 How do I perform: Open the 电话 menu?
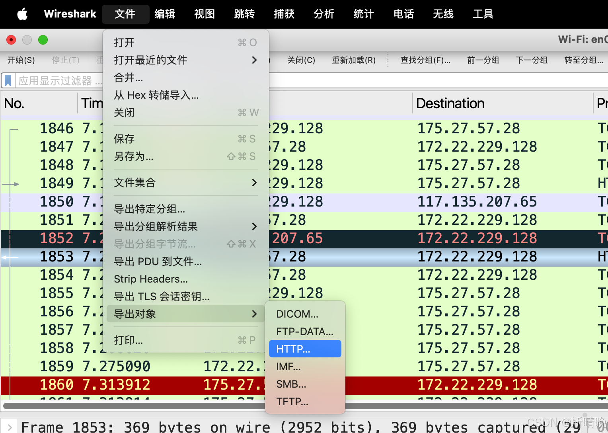[x=403, y=14]
